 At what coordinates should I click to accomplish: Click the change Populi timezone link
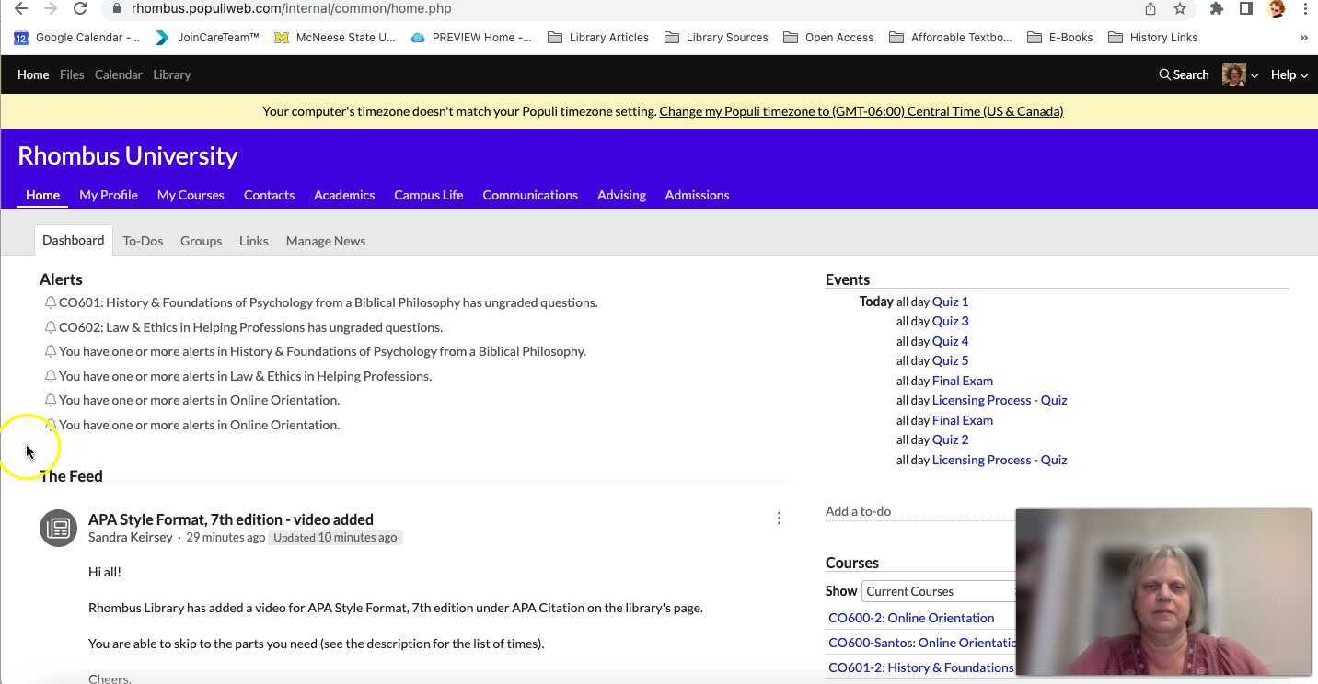coord(861,111)
